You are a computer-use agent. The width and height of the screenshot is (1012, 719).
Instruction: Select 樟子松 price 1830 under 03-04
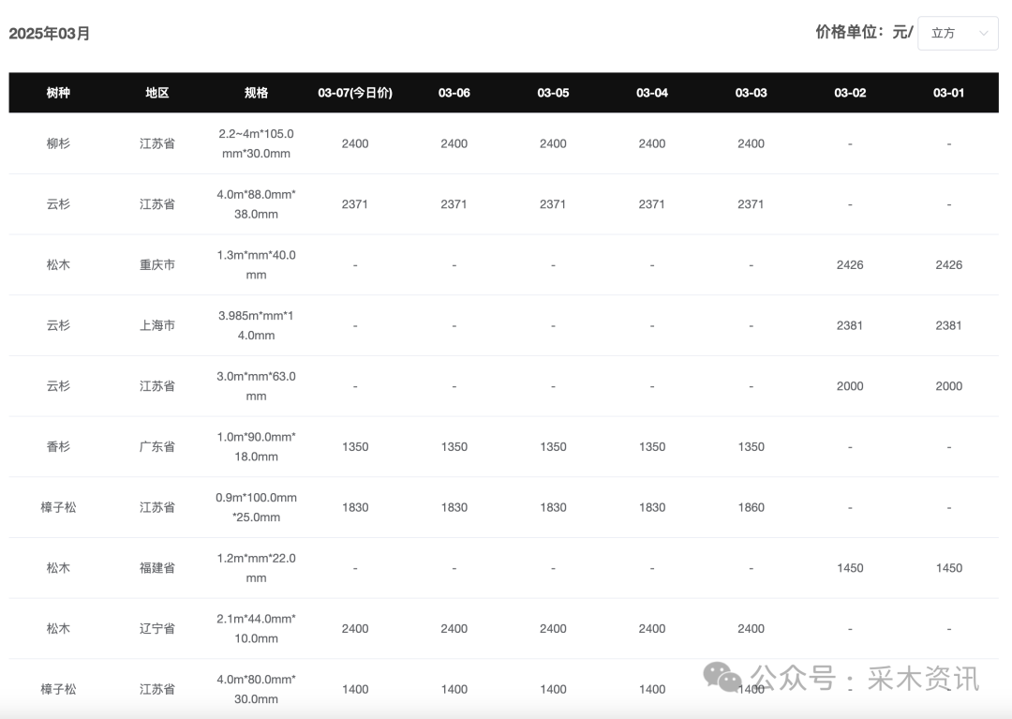pyautogui.click(x=652, y=507)
